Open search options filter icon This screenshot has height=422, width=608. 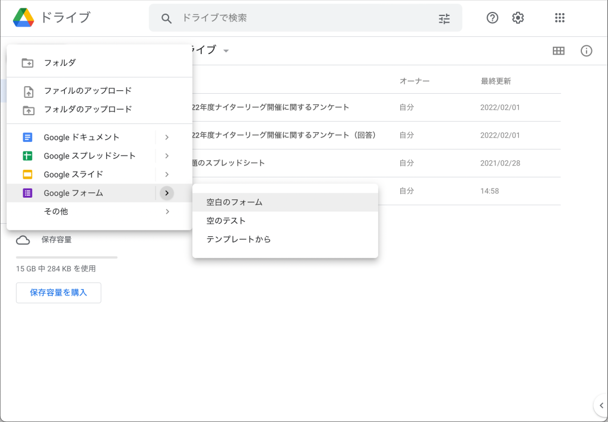444,18
